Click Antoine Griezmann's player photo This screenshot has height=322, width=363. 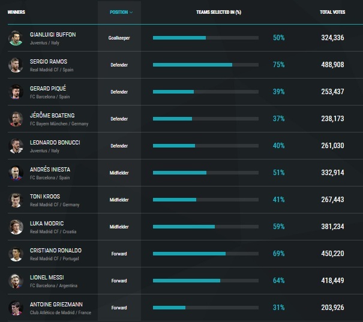coord(16,308)
